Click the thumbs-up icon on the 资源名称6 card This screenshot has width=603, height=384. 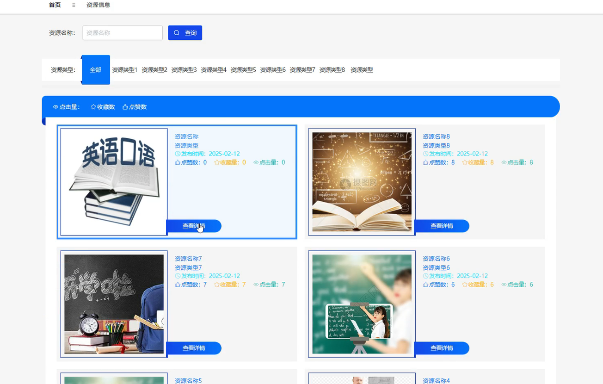tap(425, 285)
